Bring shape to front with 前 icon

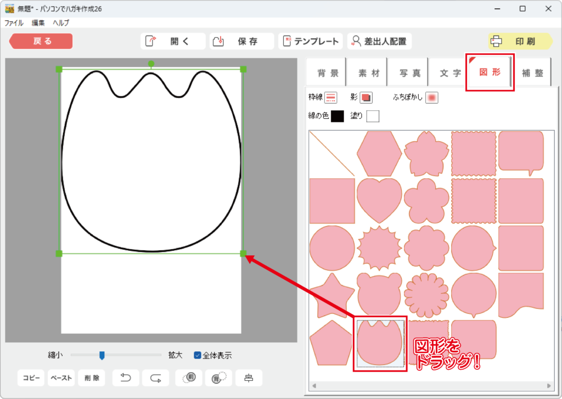(x=189, y=378)
